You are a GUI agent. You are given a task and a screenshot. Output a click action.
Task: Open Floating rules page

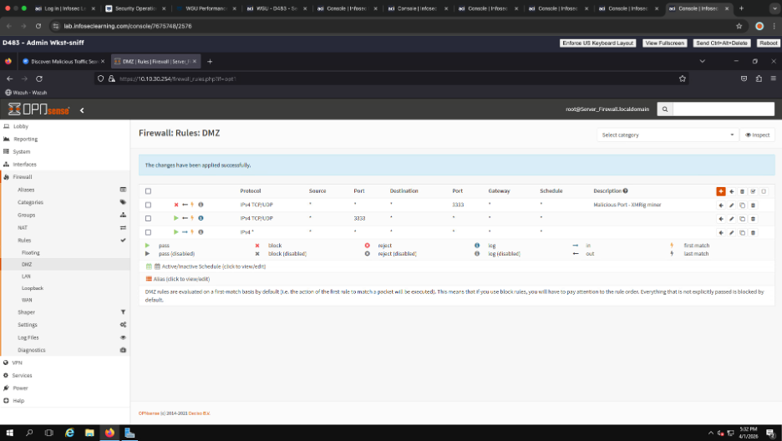pos(30,253)
